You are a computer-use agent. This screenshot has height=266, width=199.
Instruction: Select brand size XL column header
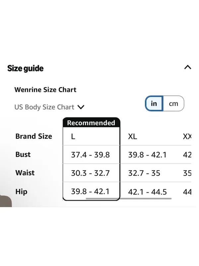click(x=132, y=136)
